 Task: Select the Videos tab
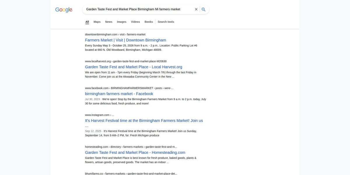pyautogui.click(x=135, y=22)
